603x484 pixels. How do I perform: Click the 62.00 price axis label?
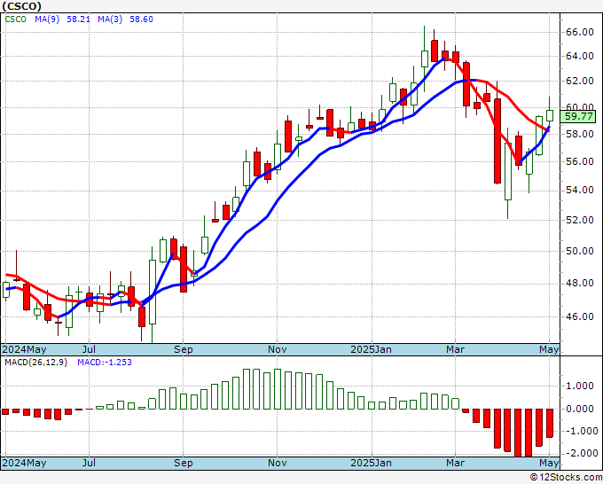pos(580,82)
